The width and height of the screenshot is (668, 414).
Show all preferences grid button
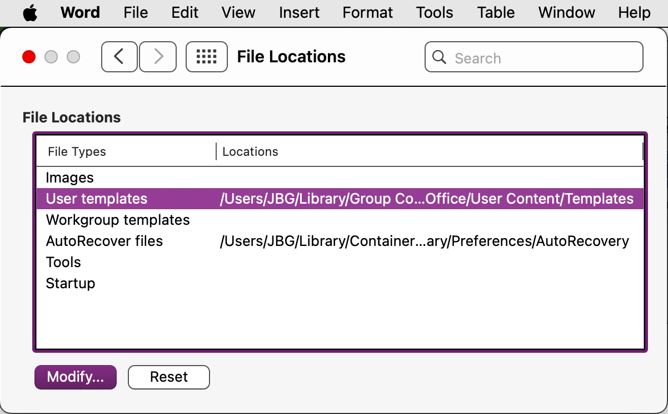point(207,57)
